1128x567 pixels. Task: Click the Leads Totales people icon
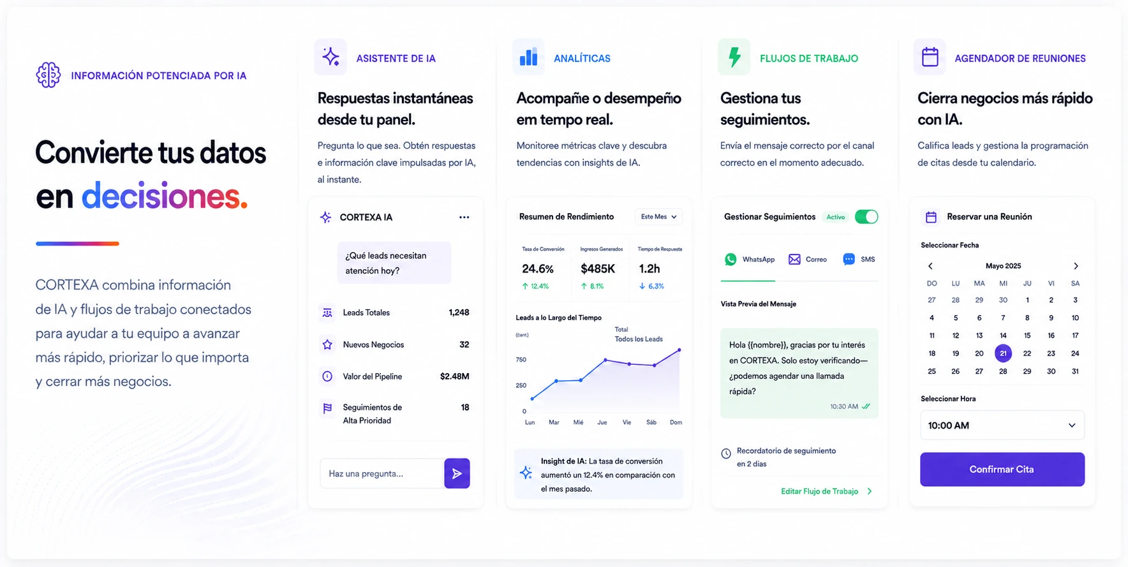pyautogui.click(x=327, y=313)
